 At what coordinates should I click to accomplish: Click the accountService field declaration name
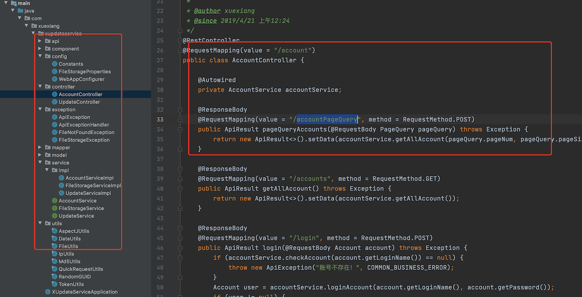point(312,90)
